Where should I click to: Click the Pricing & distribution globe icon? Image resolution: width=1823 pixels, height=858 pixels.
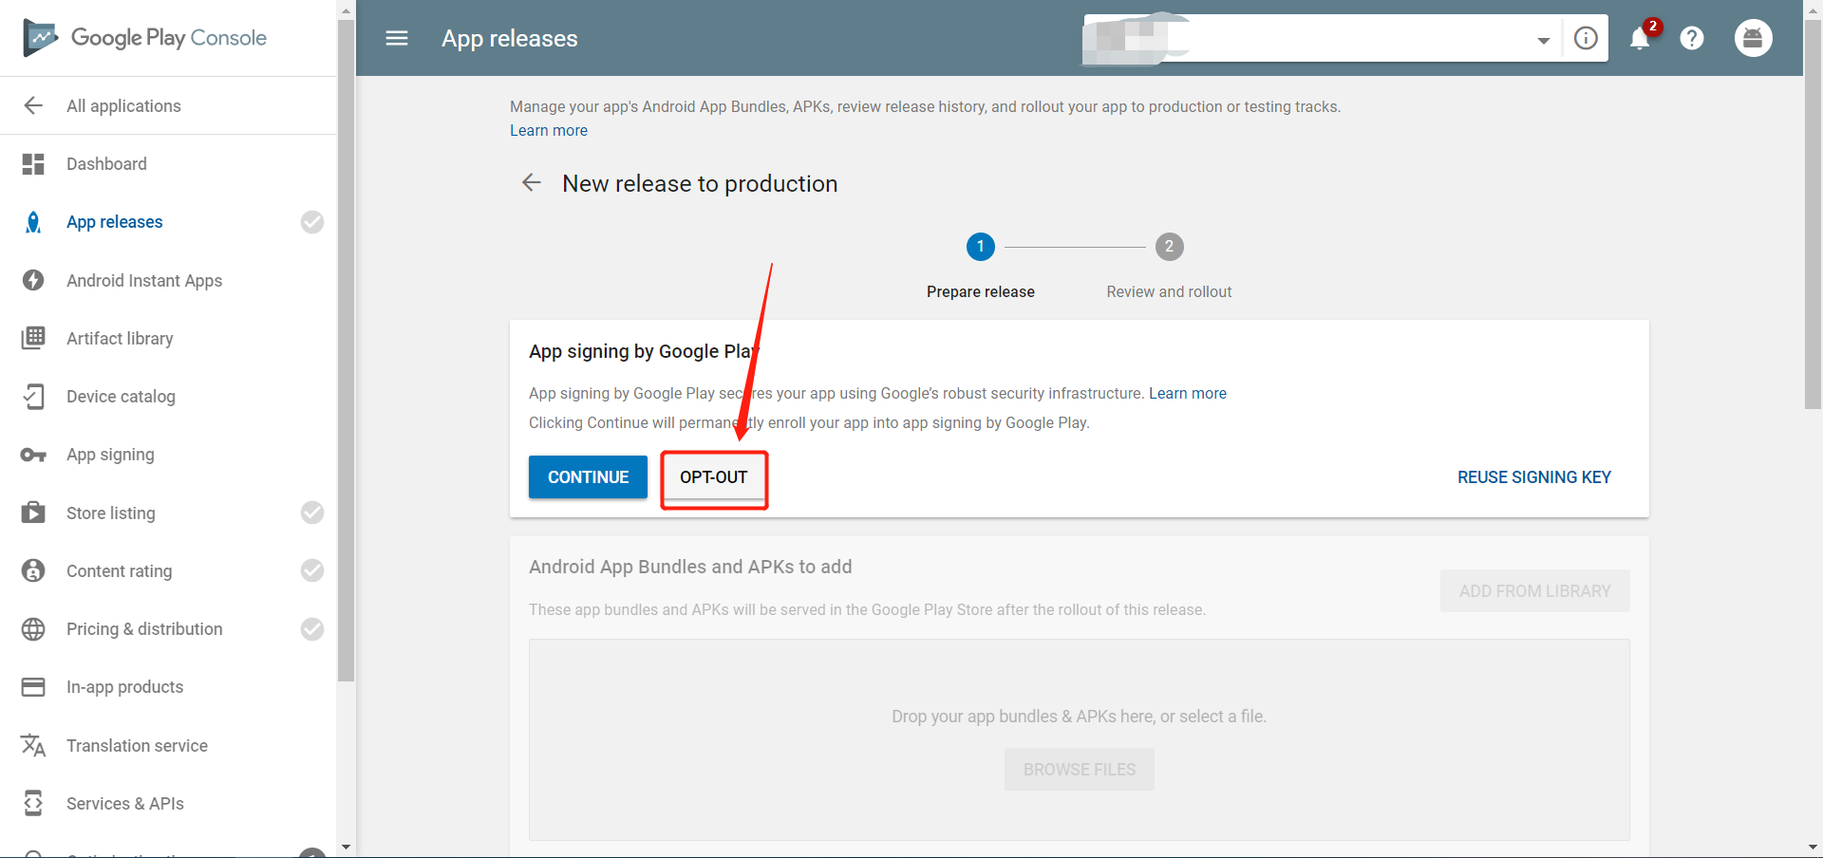[33, 629]
